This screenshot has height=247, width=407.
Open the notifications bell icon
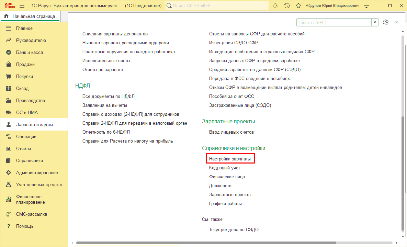point(275,6)
